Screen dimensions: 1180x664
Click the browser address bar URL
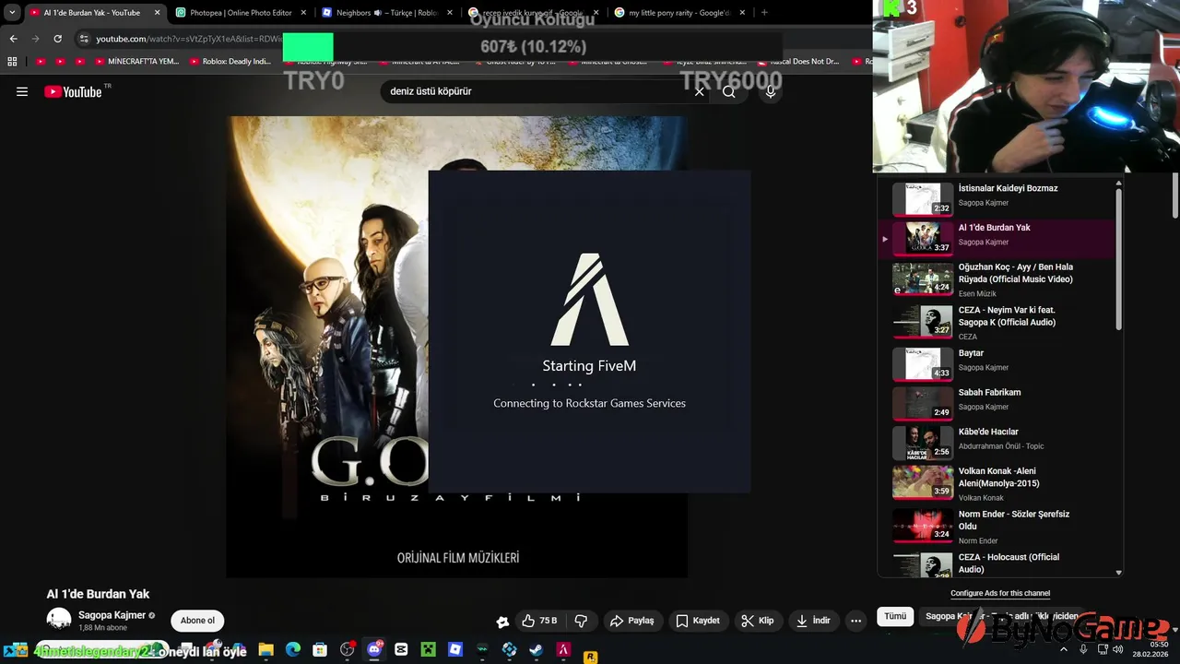coord(188,39)
